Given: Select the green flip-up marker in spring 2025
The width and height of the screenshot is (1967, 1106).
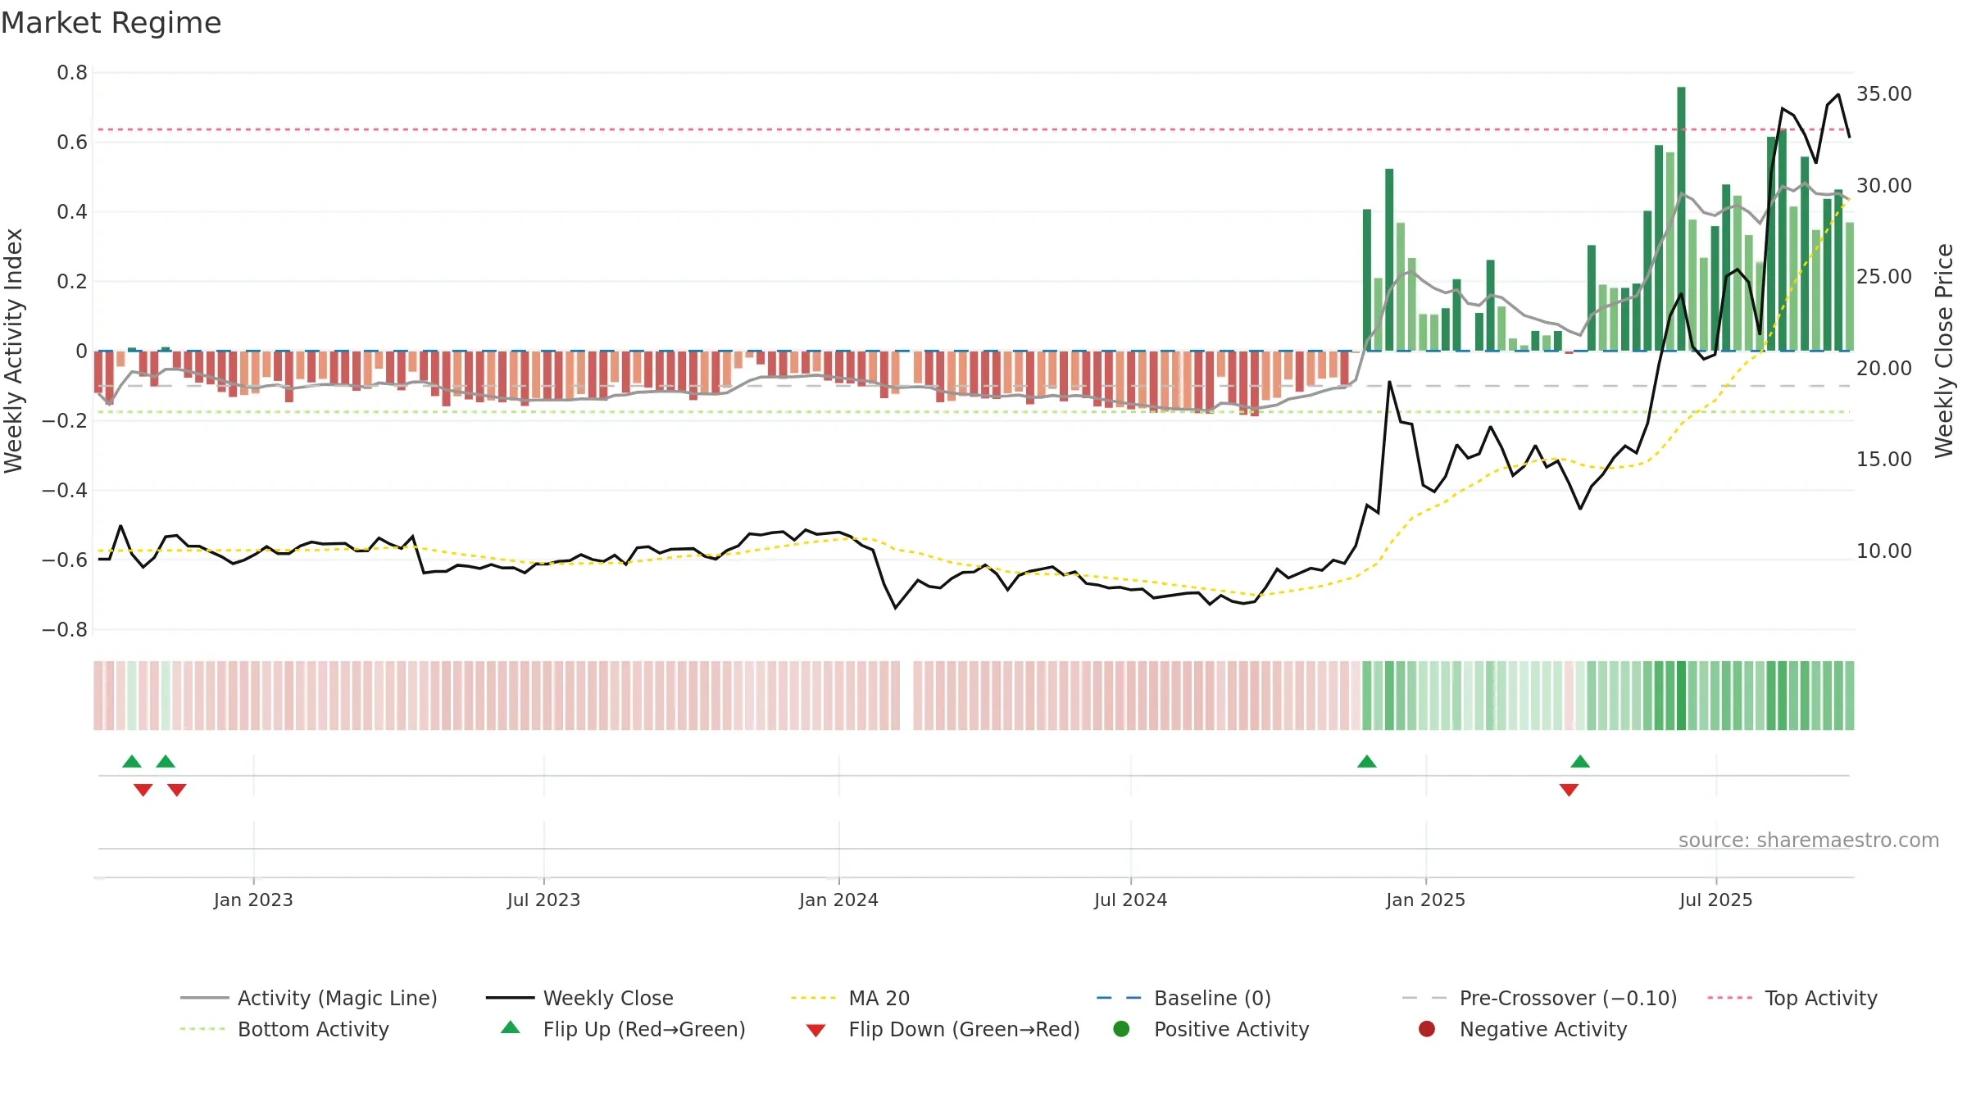Looking at the screenshot, I should pos(1580,762).
